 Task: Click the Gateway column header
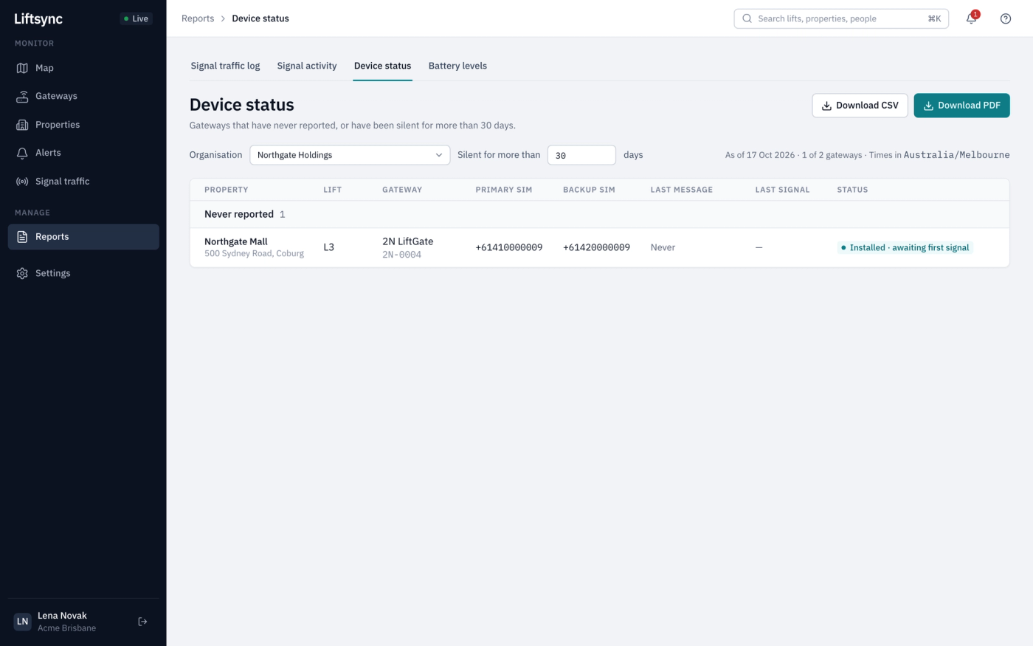[402, 190]
